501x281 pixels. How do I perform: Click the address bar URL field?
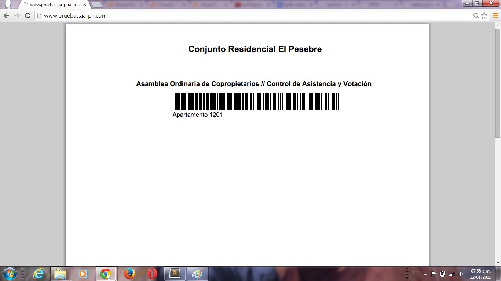tap(253, 16)
